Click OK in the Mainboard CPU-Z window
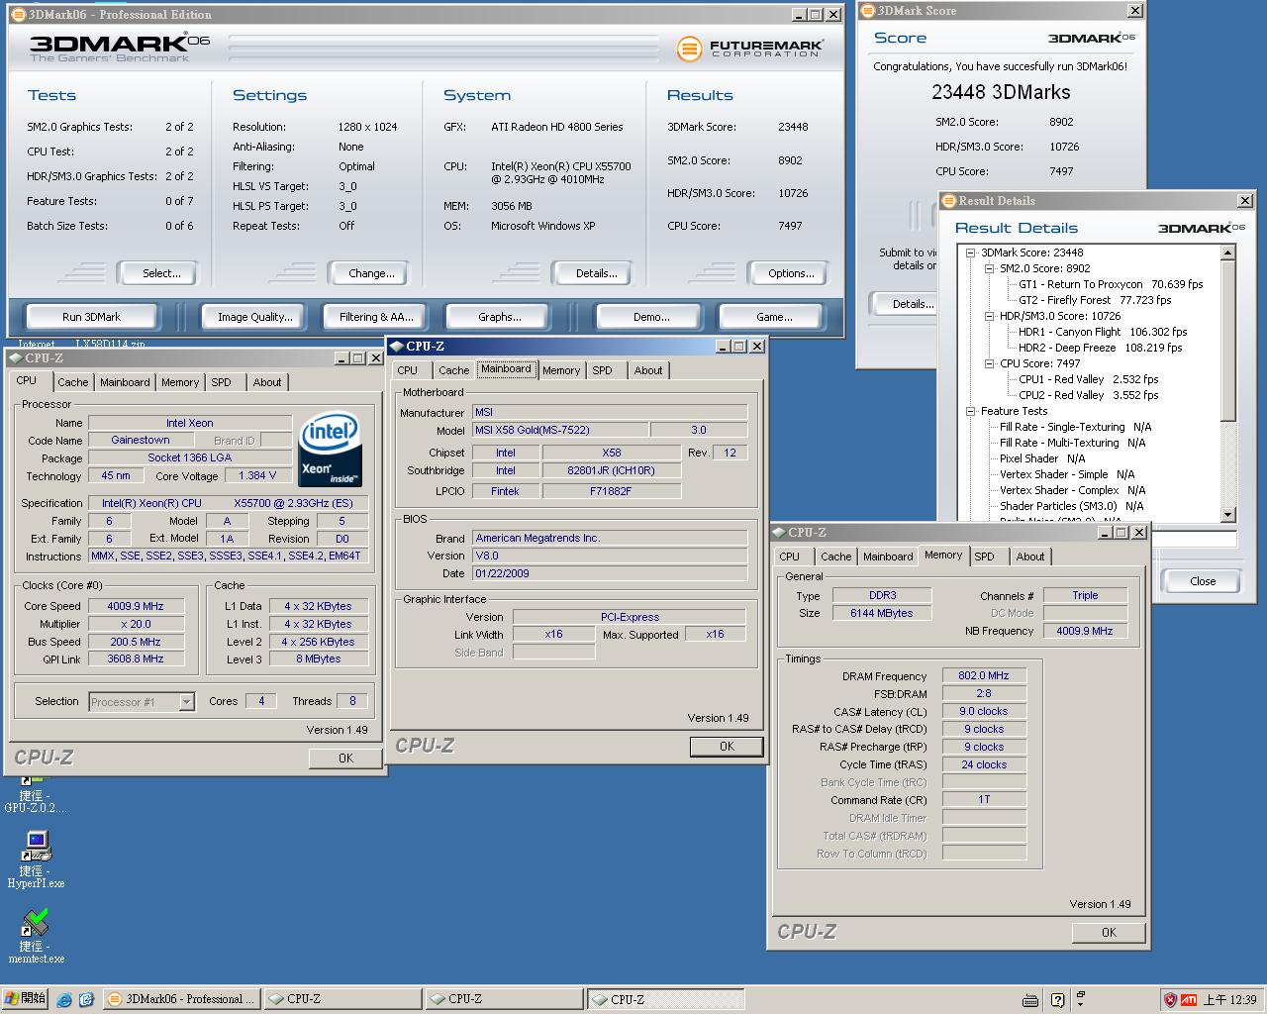The width and height of the screenshot is (1267, 1014). pos(727,746)
